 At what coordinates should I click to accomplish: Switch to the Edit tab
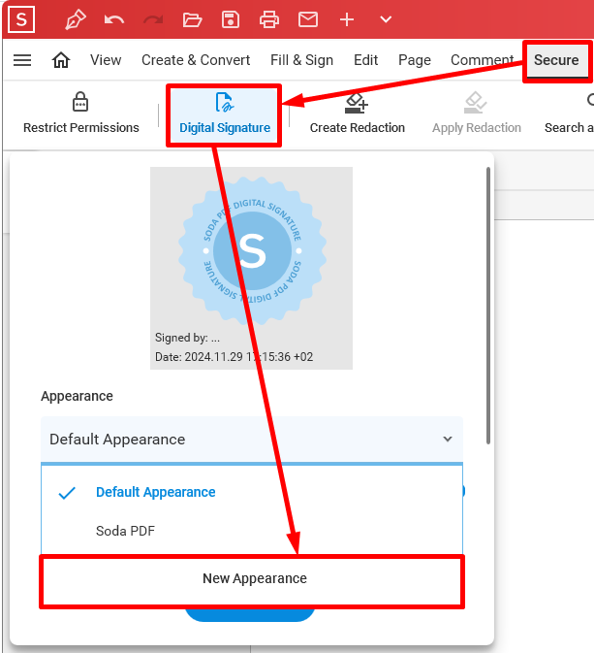pos(365,60)
